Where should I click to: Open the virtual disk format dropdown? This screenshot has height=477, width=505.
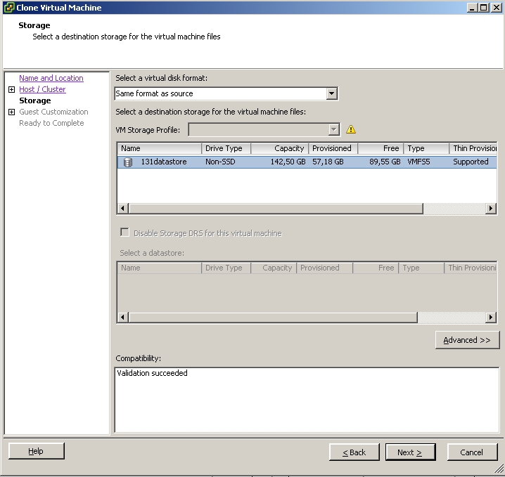331,93
